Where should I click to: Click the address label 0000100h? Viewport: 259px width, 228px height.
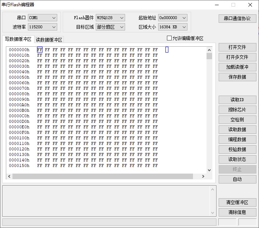tap(19, 138)
